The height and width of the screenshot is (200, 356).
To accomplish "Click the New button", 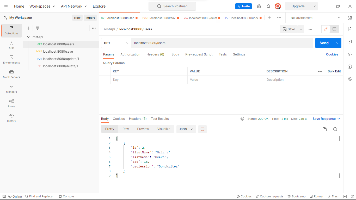I will coord(77,18).
